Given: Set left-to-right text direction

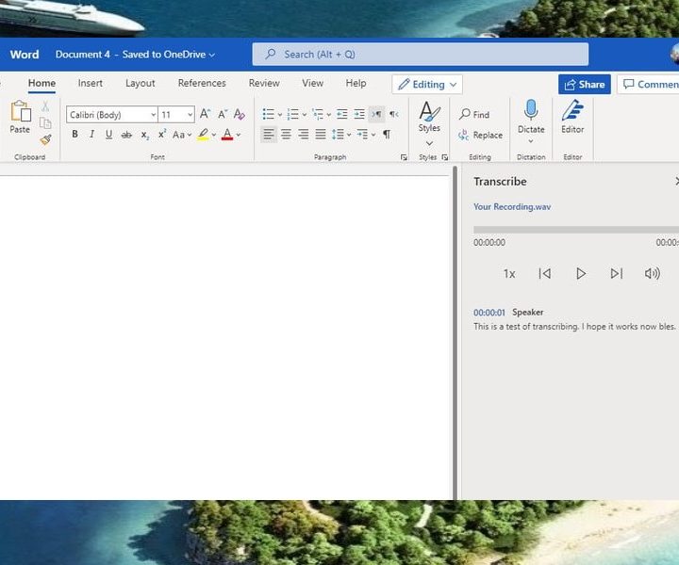Looking at the screenshot, I should [x=376, y=114].
